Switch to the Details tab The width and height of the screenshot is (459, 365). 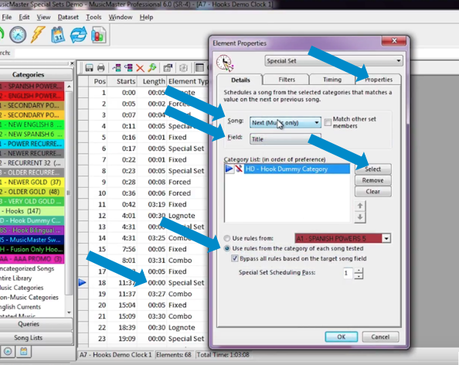tap(240, 80)
